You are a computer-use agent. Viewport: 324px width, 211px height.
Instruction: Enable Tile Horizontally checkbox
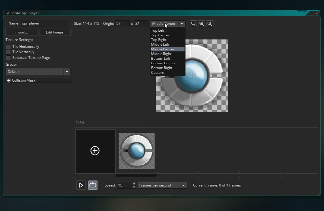coord(8,47)
